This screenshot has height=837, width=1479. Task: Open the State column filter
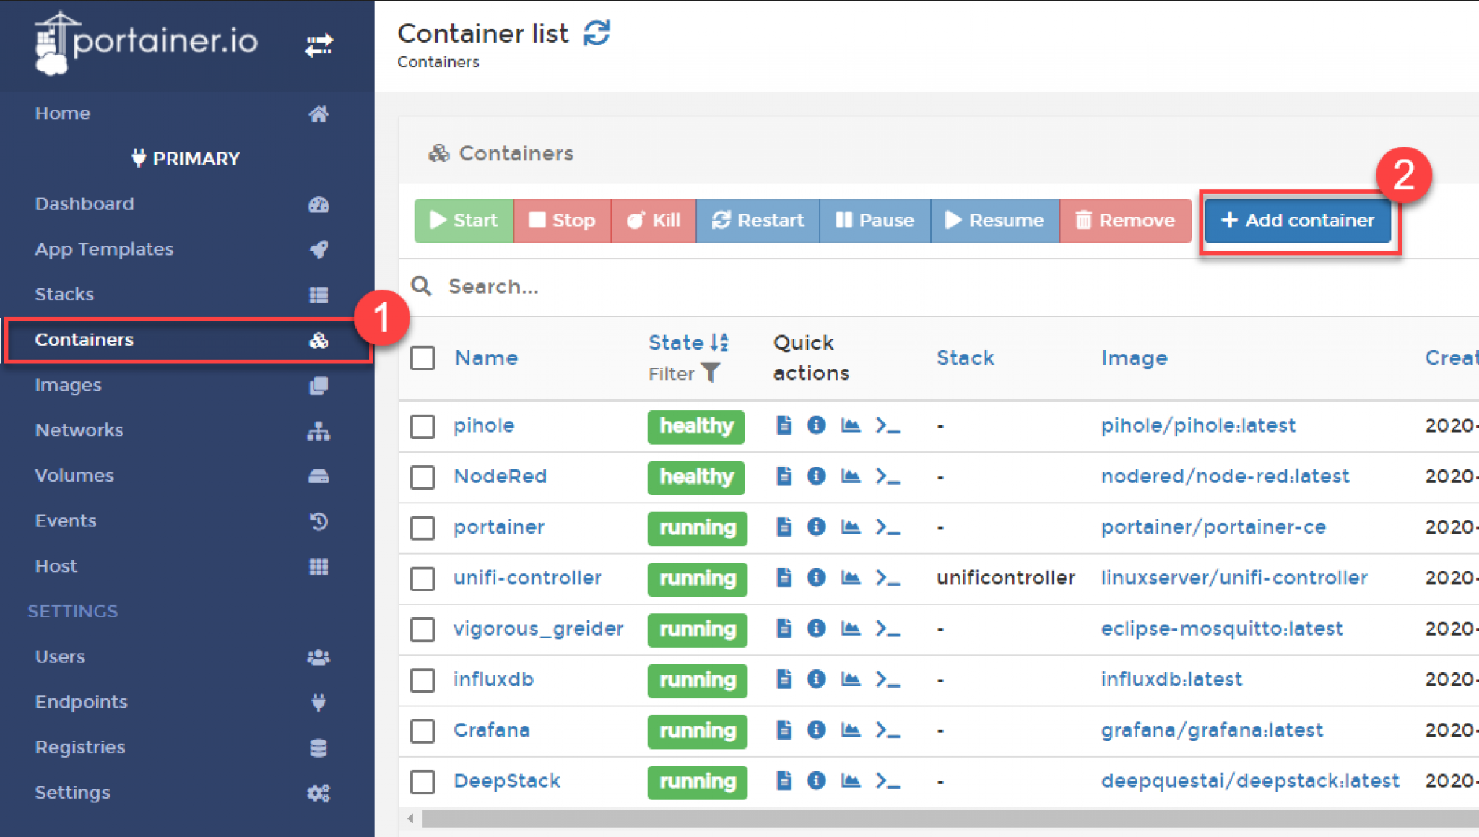(x=712, y=373)
